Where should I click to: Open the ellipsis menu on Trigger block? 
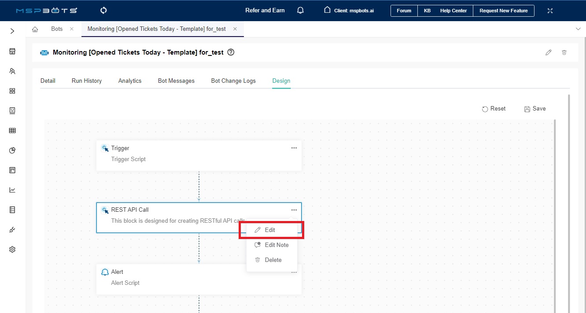294,148
